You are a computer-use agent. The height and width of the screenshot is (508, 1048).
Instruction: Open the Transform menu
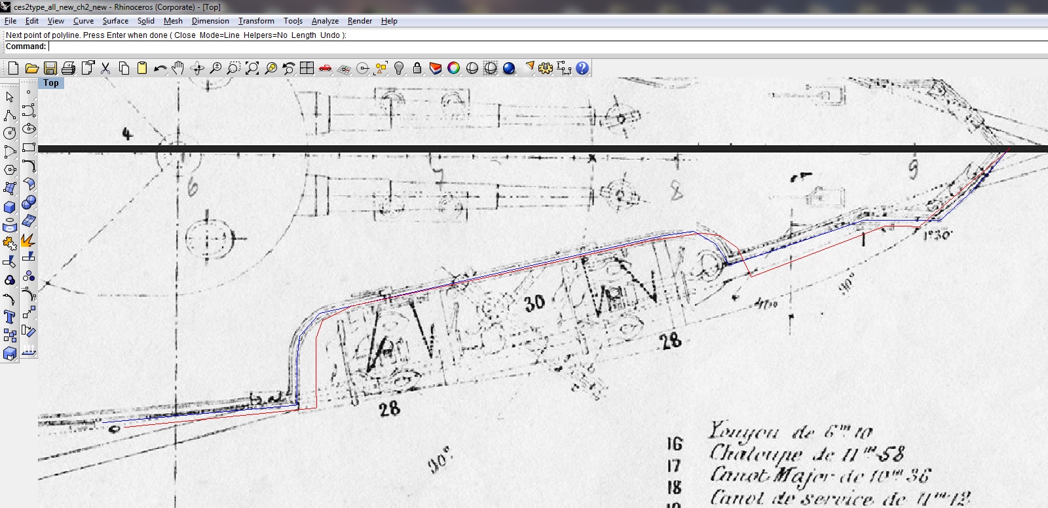coord(256,21)
